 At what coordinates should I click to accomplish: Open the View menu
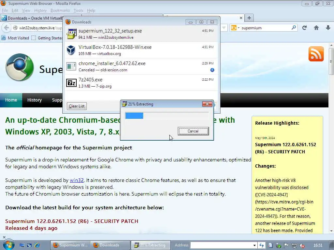(26, 10)
